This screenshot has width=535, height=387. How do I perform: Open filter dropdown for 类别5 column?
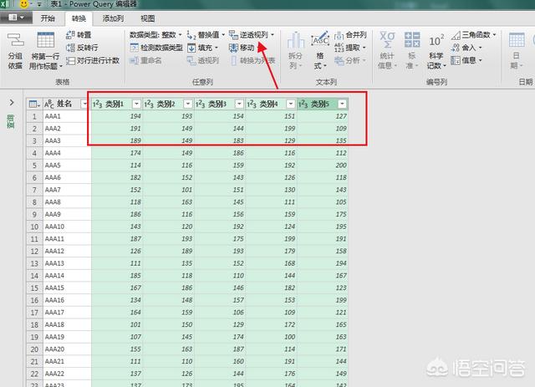(342, 104)
